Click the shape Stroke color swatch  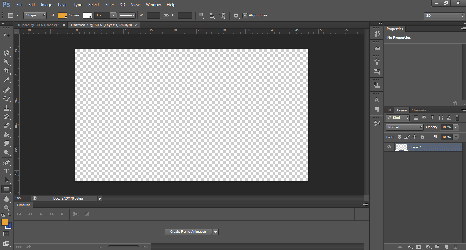(x=87, y=15)
